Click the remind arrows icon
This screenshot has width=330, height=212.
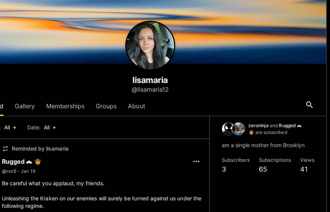5,149
